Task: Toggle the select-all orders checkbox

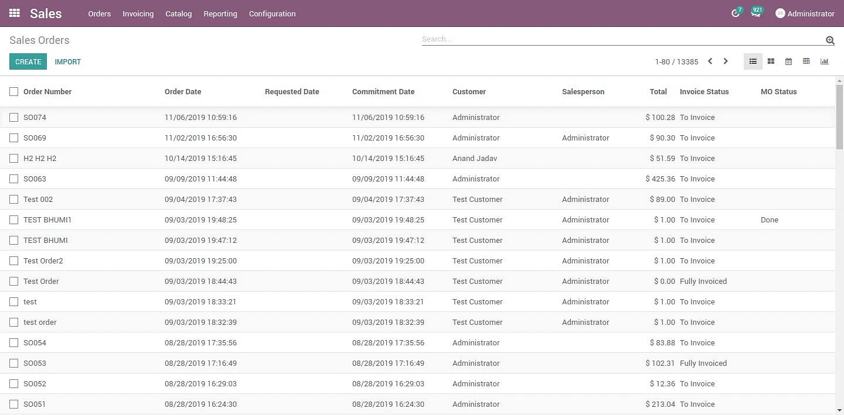Action: pyautogui.click(x=14, y=91)
